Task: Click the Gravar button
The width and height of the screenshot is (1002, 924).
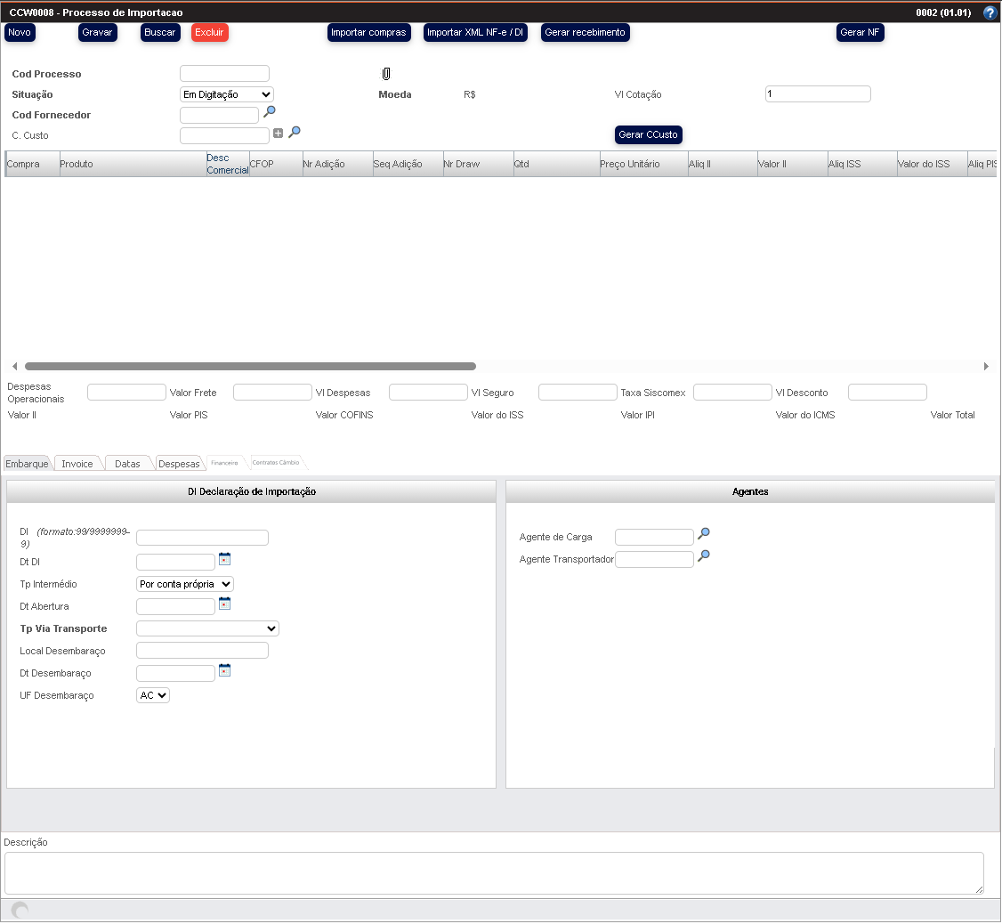Action: (x=97, y=32)
